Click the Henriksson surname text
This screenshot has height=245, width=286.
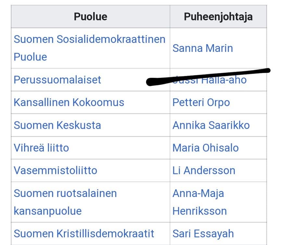coord(200,211)
